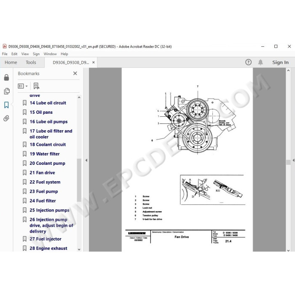
Task: Click bookmark icon beside 24 Fuel filter
Action: click(x=24, y=201)
